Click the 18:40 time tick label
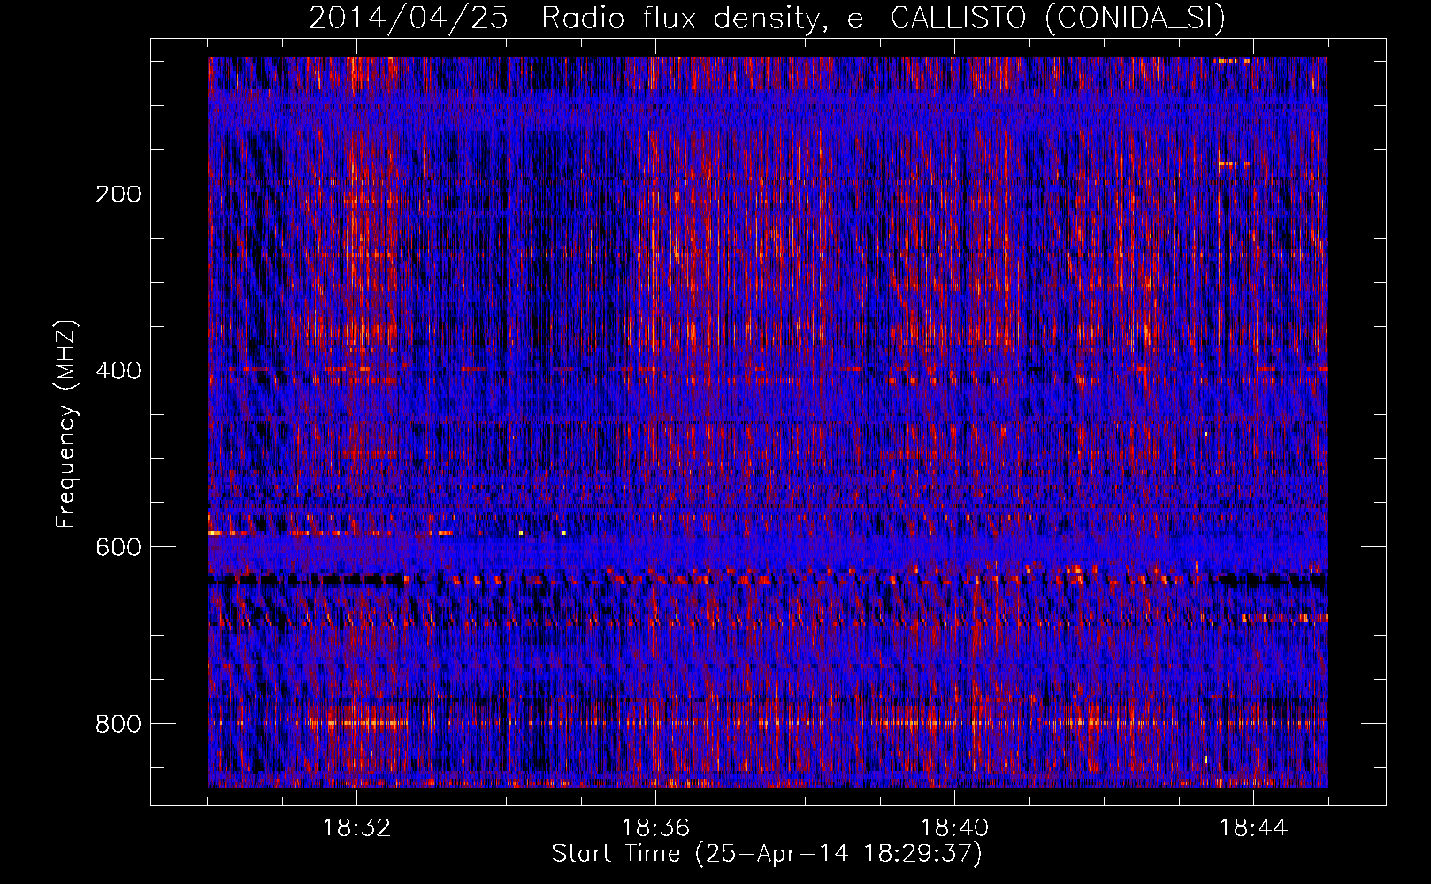 click(x=954, y=828)
